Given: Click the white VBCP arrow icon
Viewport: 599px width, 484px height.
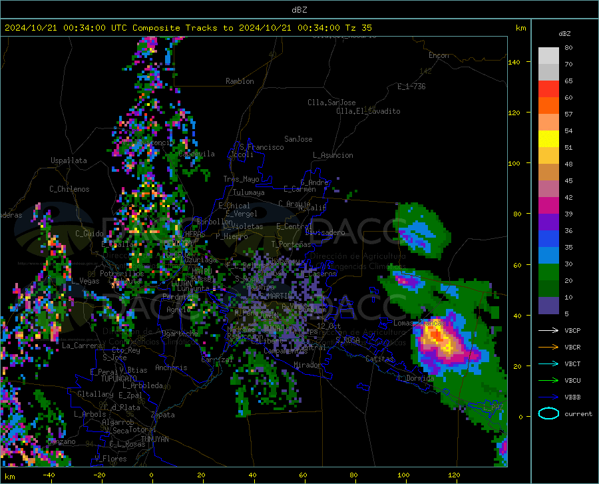Looking at the screenshot, I should pyautogui.click(x=548, y=330).
